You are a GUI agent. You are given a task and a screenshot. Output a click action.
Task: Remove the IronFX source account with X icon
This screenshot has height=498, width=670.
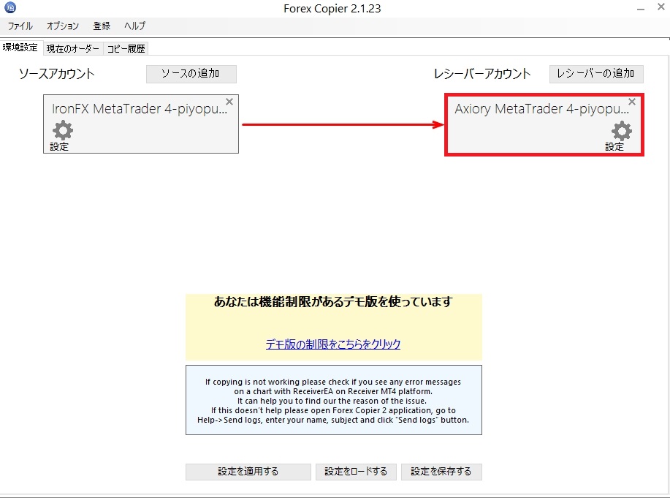[229, 102]
